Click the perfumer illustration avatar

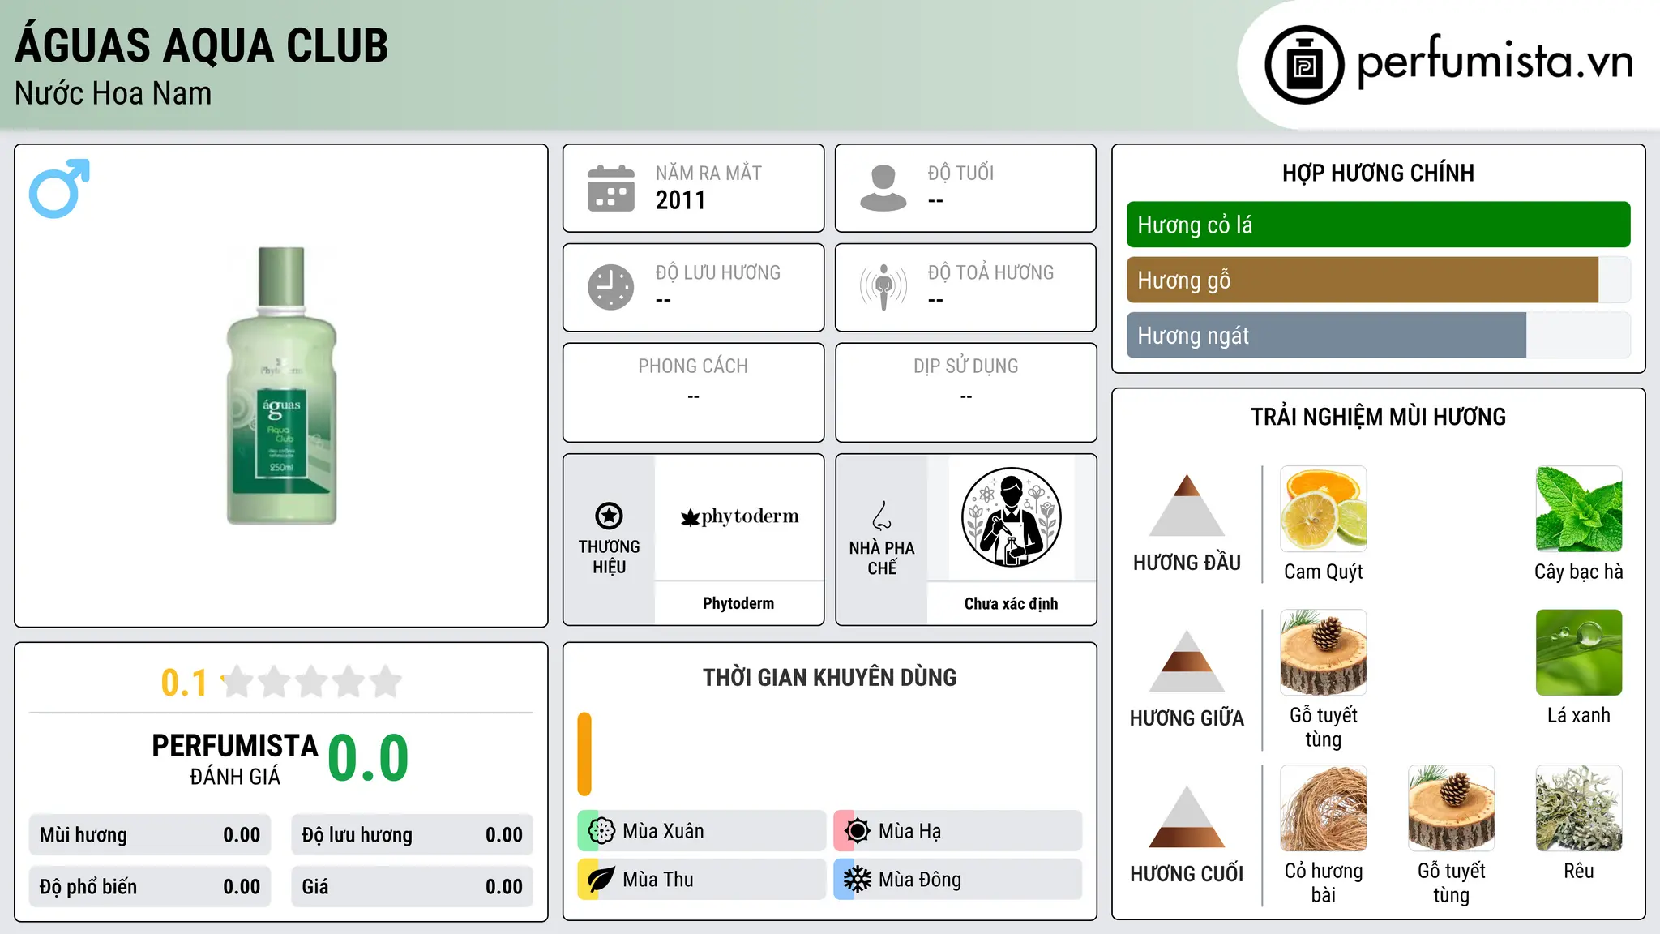(1011, 517)
